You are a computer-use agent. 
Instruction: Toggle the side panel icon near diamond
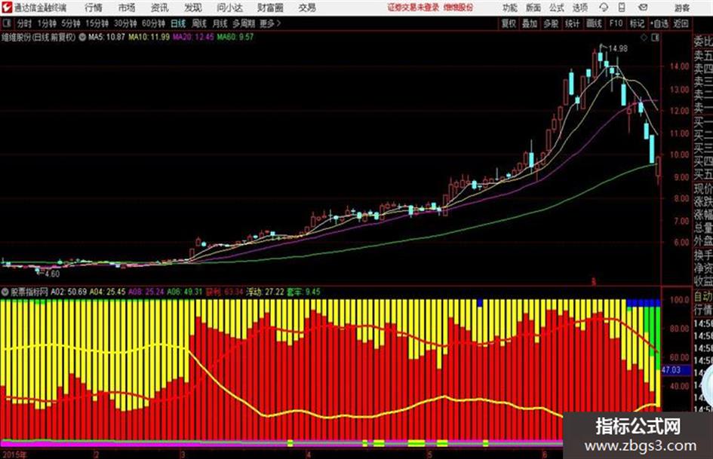655,38
